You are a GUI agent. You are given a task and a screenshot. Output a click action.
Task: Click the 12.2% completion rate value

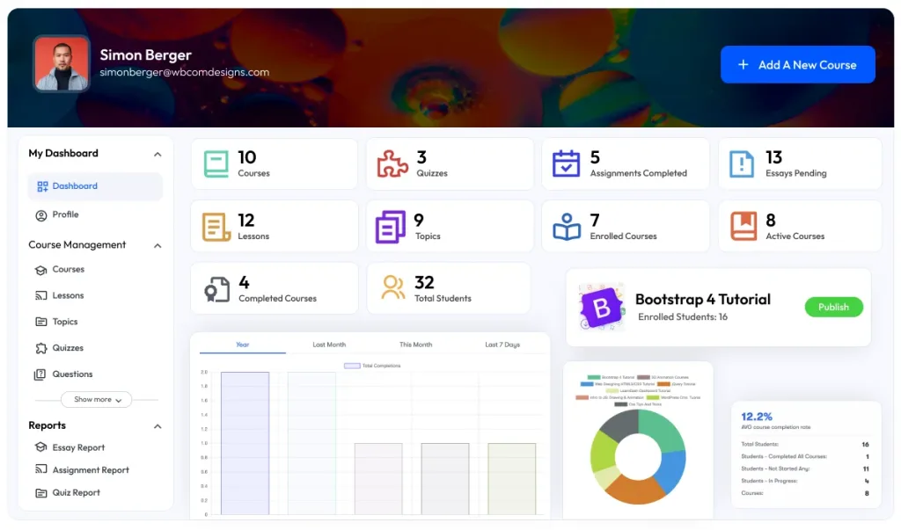click(x=756, y=417)
